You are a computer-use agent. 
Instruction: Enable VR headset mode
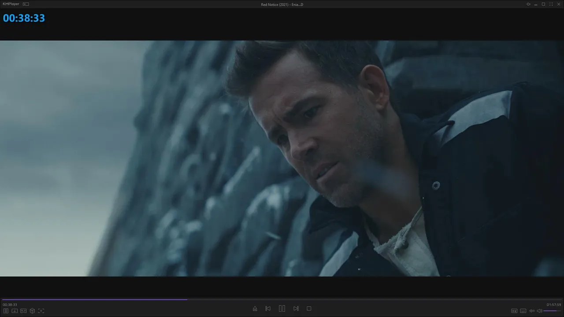tap(23, 311)
